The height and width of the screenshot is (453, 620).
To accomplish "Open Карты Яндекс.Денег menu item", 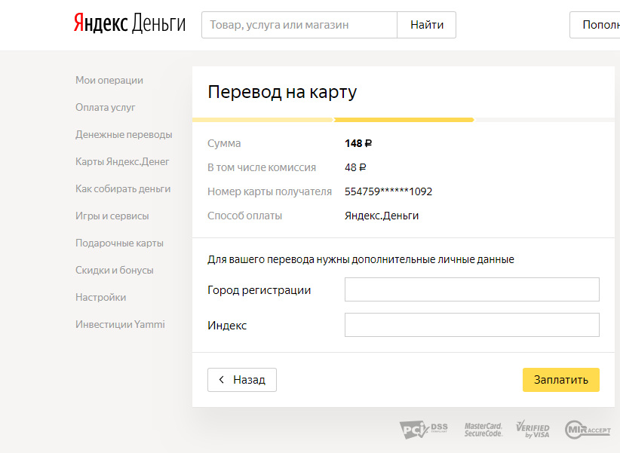I will pyautogui.click(x=122, y=161).
